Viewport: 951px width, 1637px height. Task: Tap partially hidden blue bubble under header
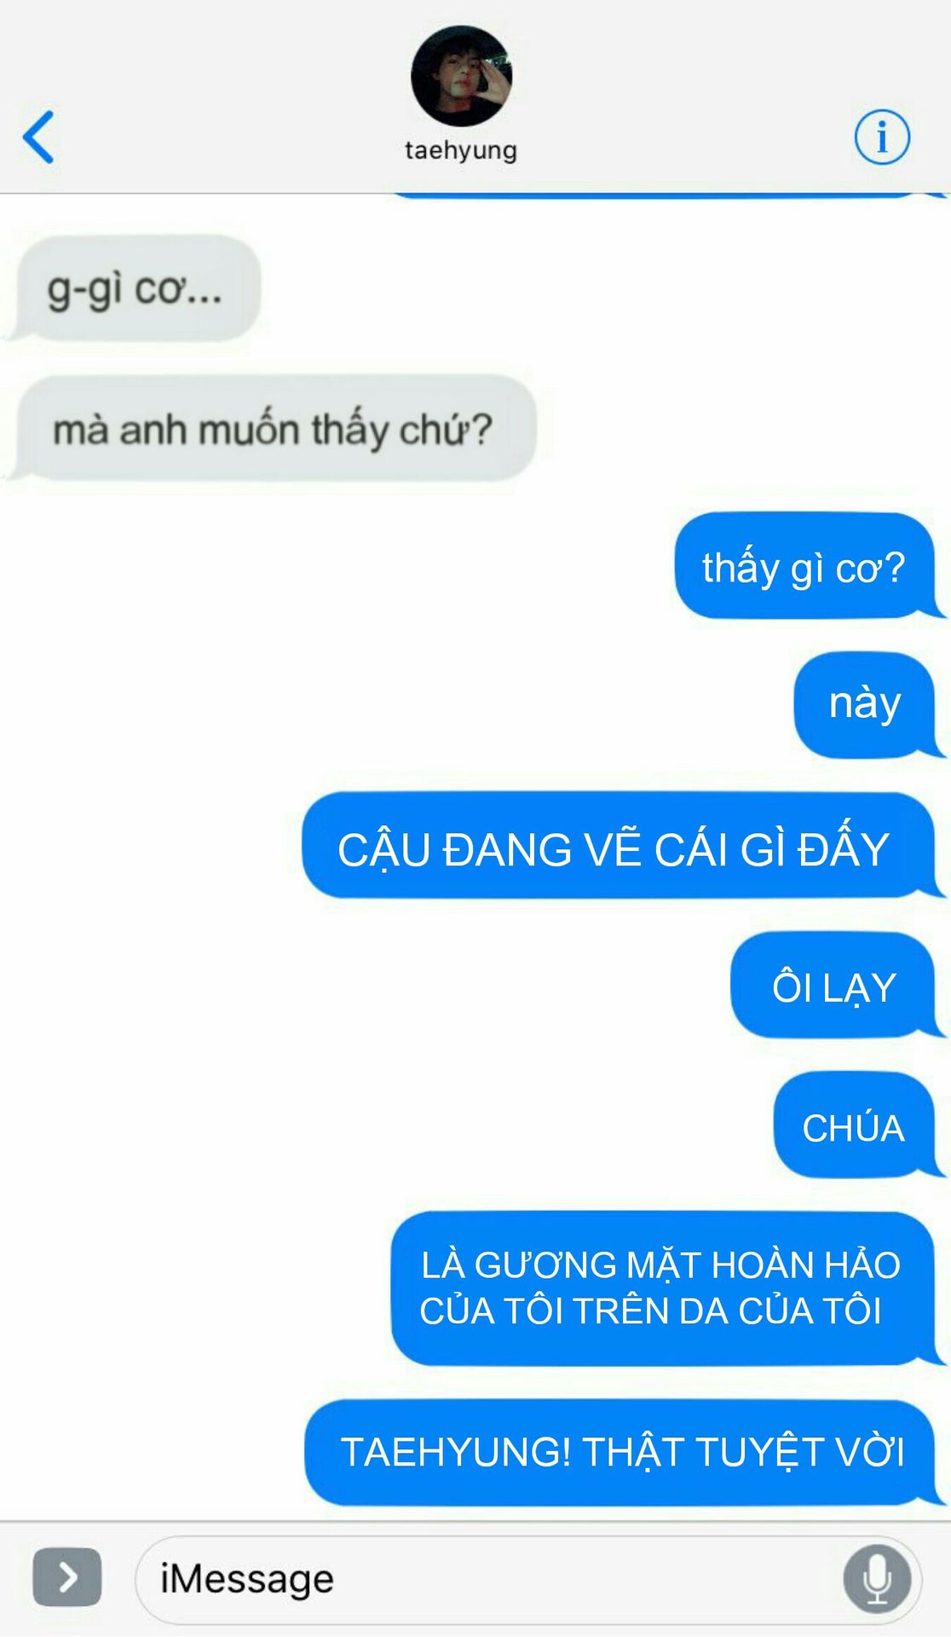(665, 196)
